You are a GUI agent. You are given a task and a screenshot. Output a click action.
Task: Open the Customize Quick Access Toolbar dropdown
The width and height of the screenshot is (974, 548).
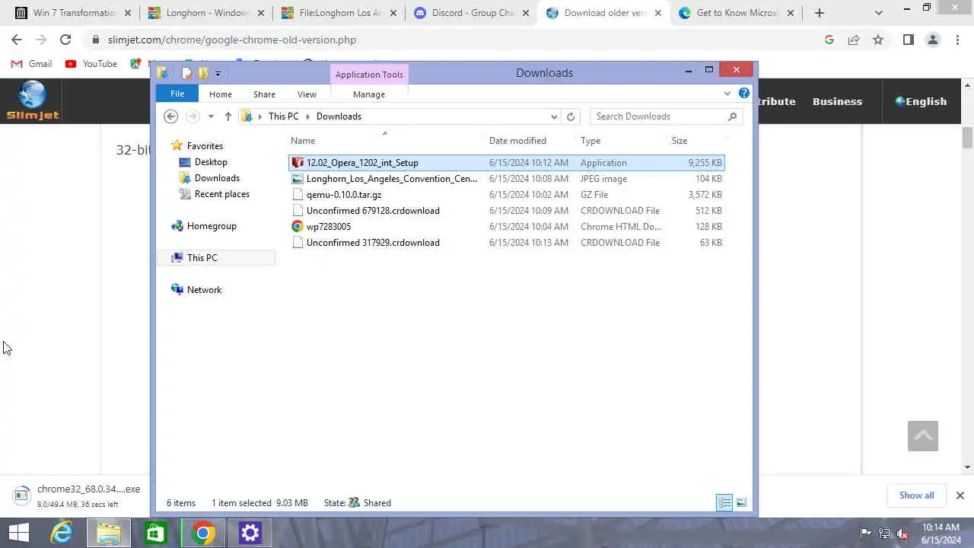(218, 74)
